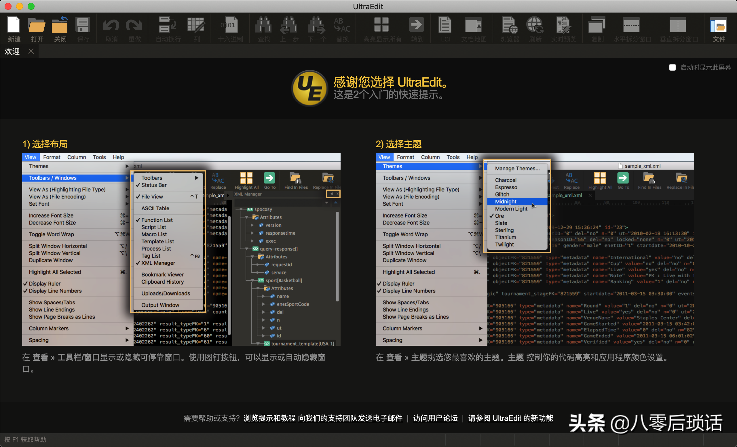Toggle 启动时显示此屏幕 checkbox
Screen dimensions: 737x447
672,67
